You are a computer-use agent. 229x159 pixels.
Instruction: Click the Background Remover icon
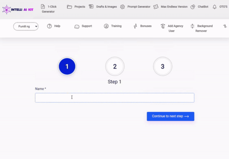tap(192, 26)
